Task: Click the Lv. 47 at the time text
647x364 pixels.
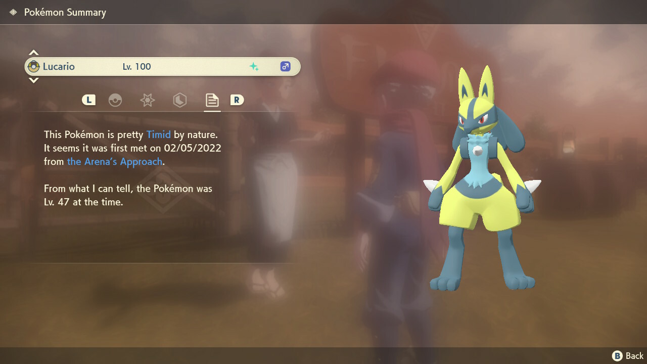Action: click(x=83, y=202)
